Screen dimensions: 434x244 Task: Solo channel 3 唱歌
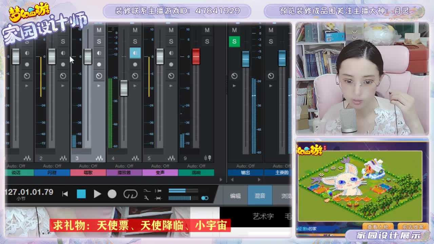tap(99, 41)
